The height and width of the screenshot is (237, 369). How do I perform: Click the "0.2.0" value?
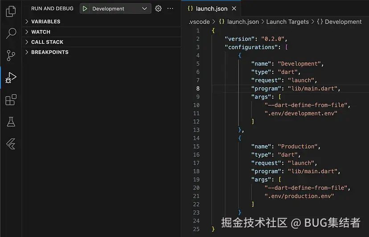(273, 39)
